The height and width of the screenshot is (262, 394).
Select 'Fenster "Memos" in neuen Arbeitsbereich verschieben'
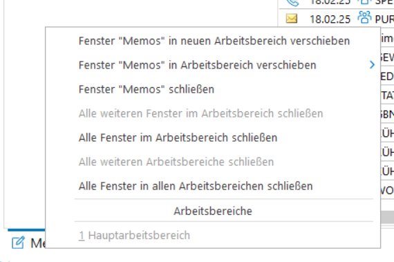pos(214,41)
